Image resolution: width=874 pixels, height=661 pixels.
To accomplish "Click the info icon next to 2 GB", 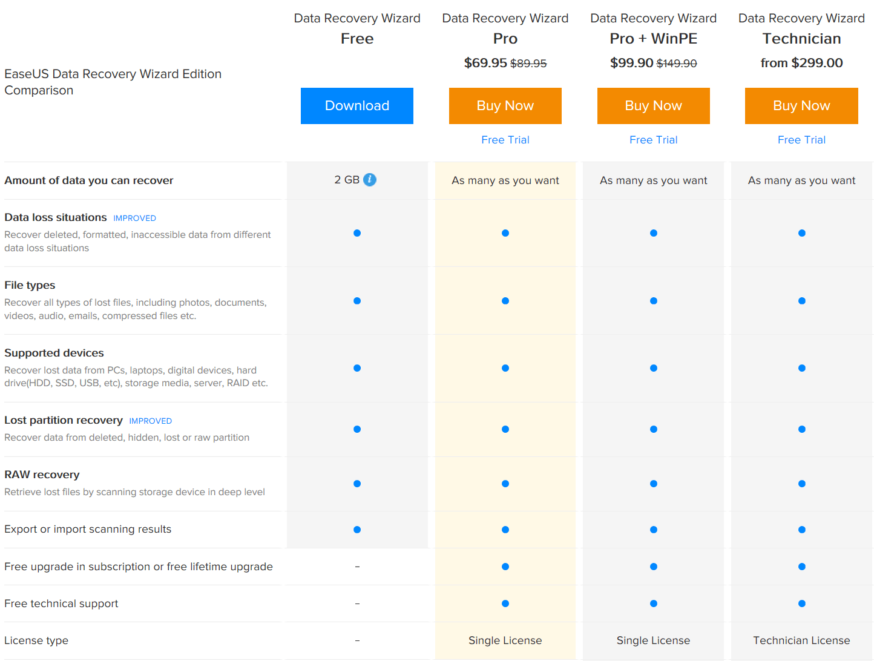I will [x=370, y=180].
